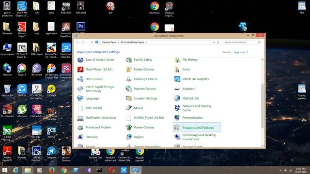Select the uTorrent desktop shortcut
This screenshot has height=174, width=310.
pos(22,111)
